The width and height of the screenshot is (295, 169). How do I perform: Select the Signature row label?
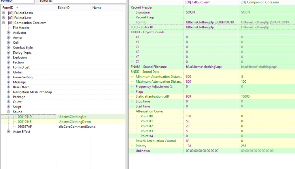pos(143,12)
